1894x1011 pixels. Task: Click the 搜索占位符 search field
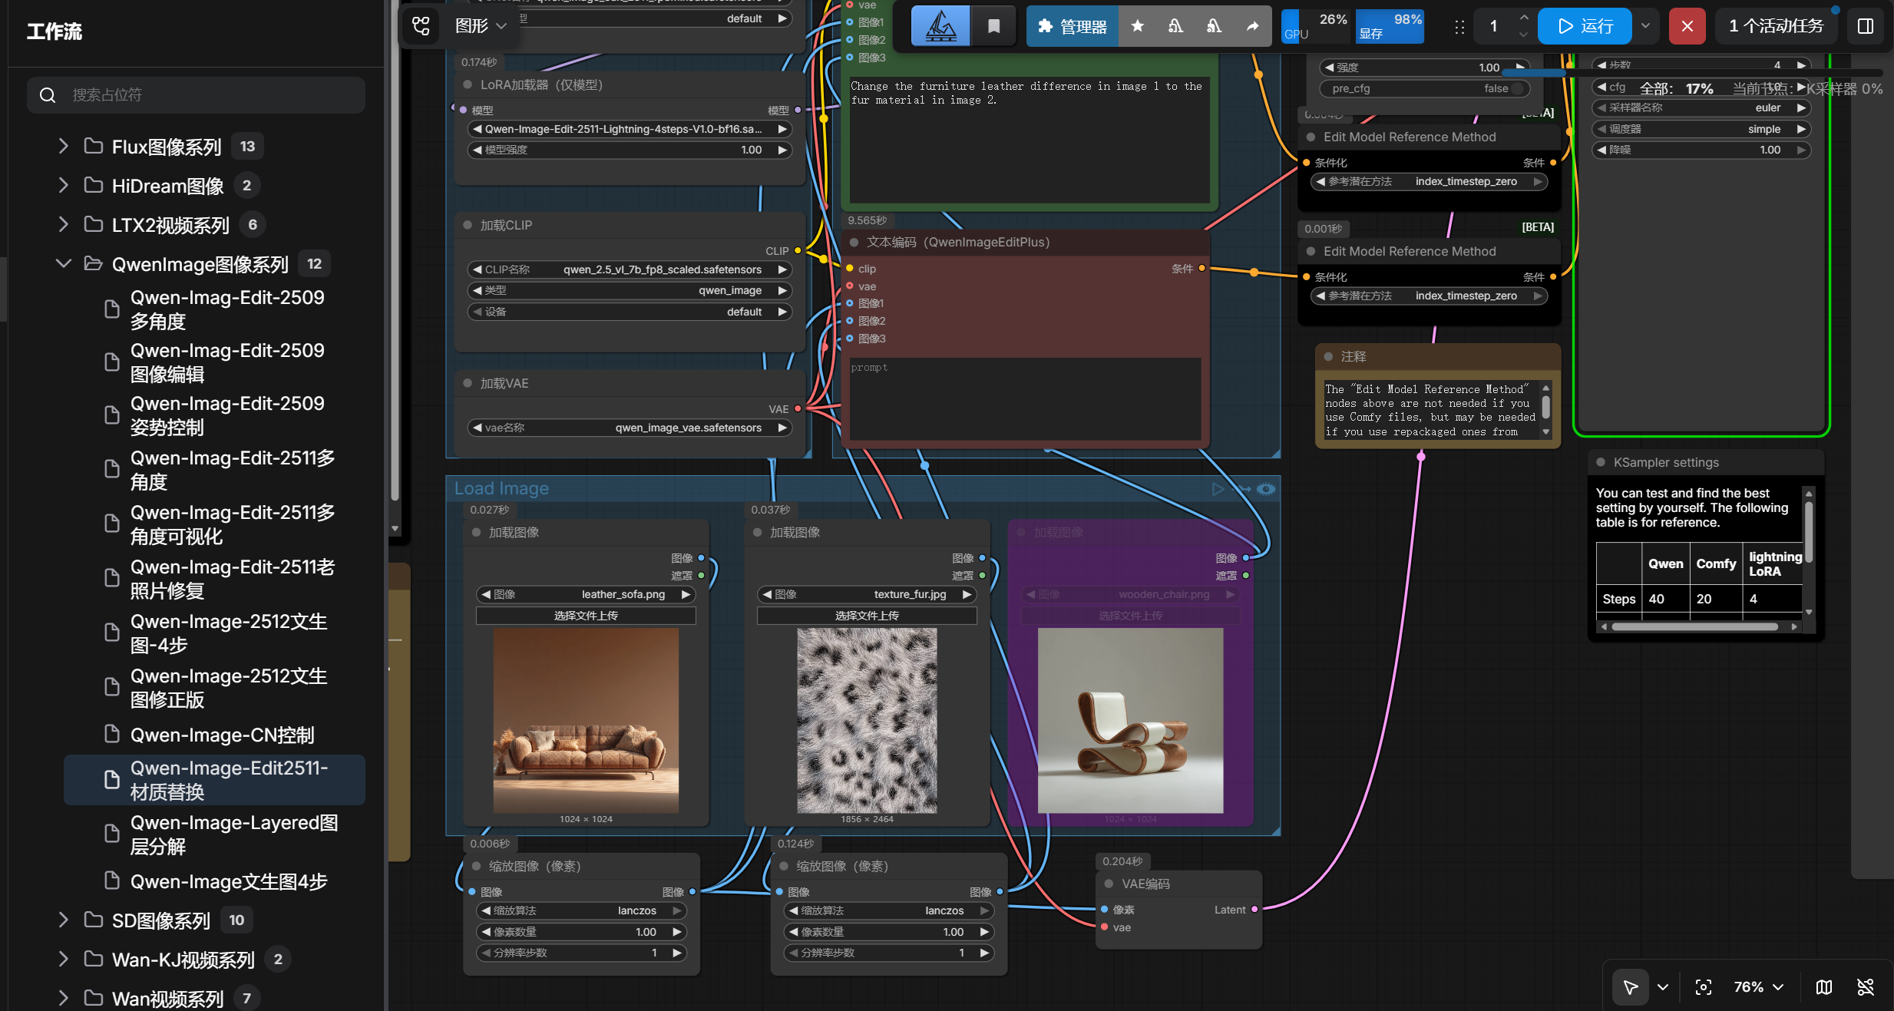point(196,94)
